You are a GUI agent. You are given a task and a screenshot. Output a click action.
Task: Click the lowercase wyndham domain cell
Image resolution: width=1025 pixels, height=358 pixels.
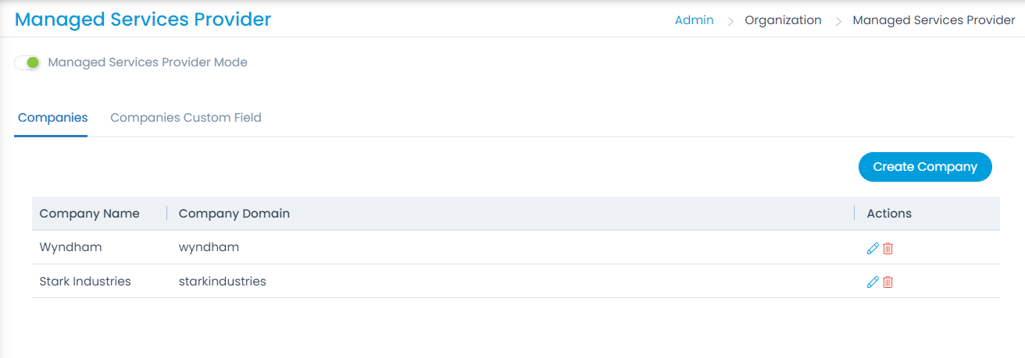click(x=209, y=247)
